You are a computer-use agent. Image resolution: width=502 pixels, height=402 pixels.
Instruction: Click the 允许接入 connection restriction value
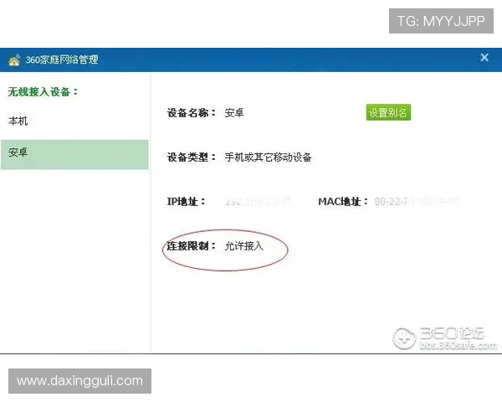click(244, 246)
